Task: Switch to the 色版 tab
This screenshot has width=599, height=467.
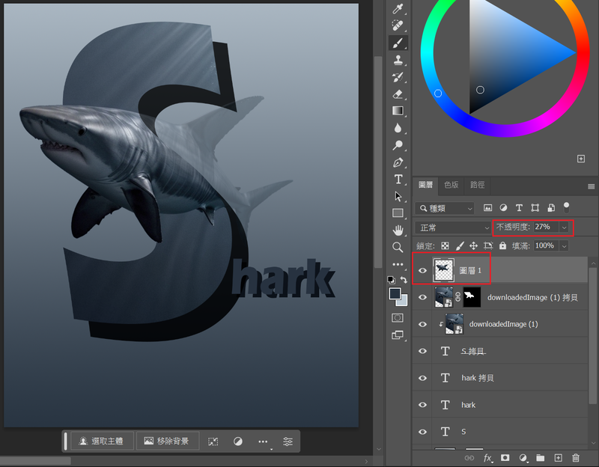Action: coord(451,185)
